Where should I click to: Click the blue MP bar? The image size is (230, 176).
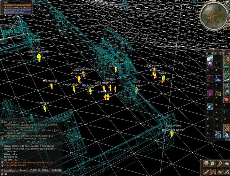point(18,10)
